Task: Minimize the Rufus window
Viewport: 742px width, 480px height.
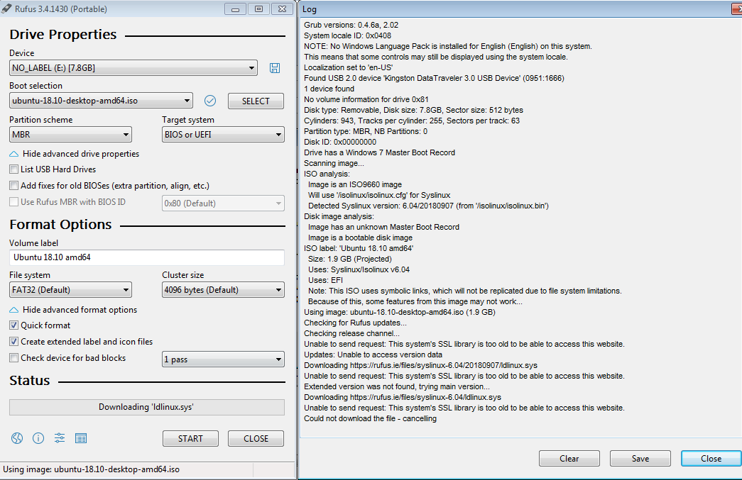Action: (x=235, y=9)
